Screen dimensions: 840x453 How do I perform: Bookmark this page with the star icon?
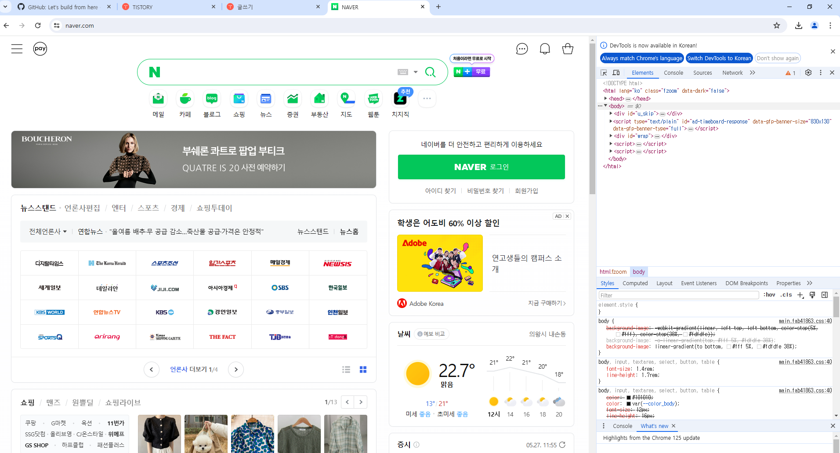(x=777, y=25)
